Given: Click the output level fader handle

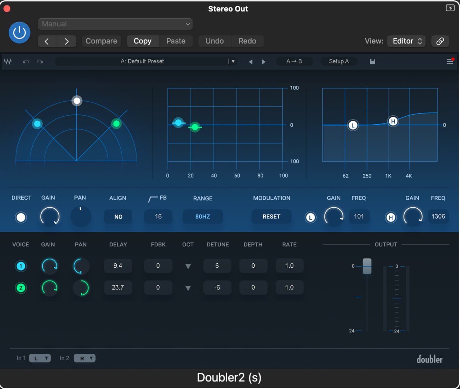Looking at the screenshot, I should pos(367,266).
